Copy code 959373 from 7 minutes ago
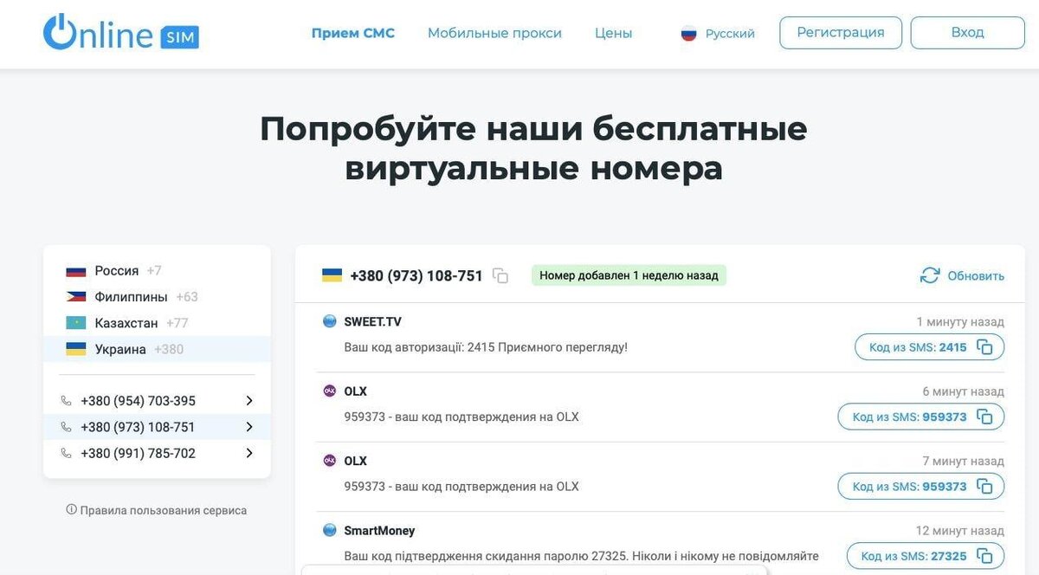Screen dimensions: 1039x575 coord(984,487)
